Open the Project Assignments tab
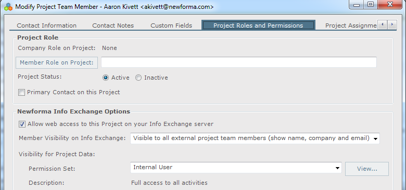The height and width of the screenshot is (190, 406). click(x=351, y=26)
